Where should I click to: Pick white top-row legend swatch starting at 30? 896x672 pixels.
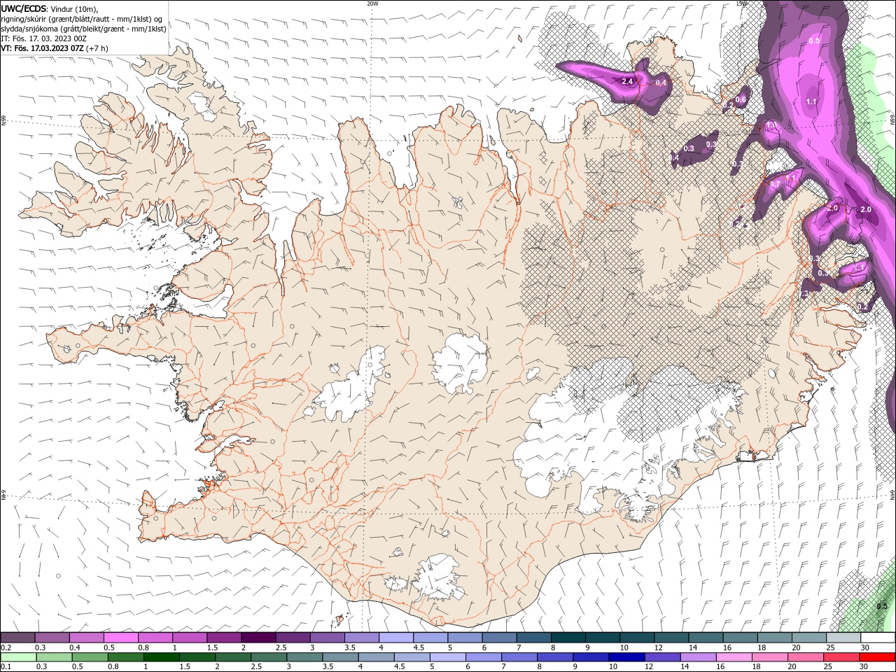tap(878, 638)
